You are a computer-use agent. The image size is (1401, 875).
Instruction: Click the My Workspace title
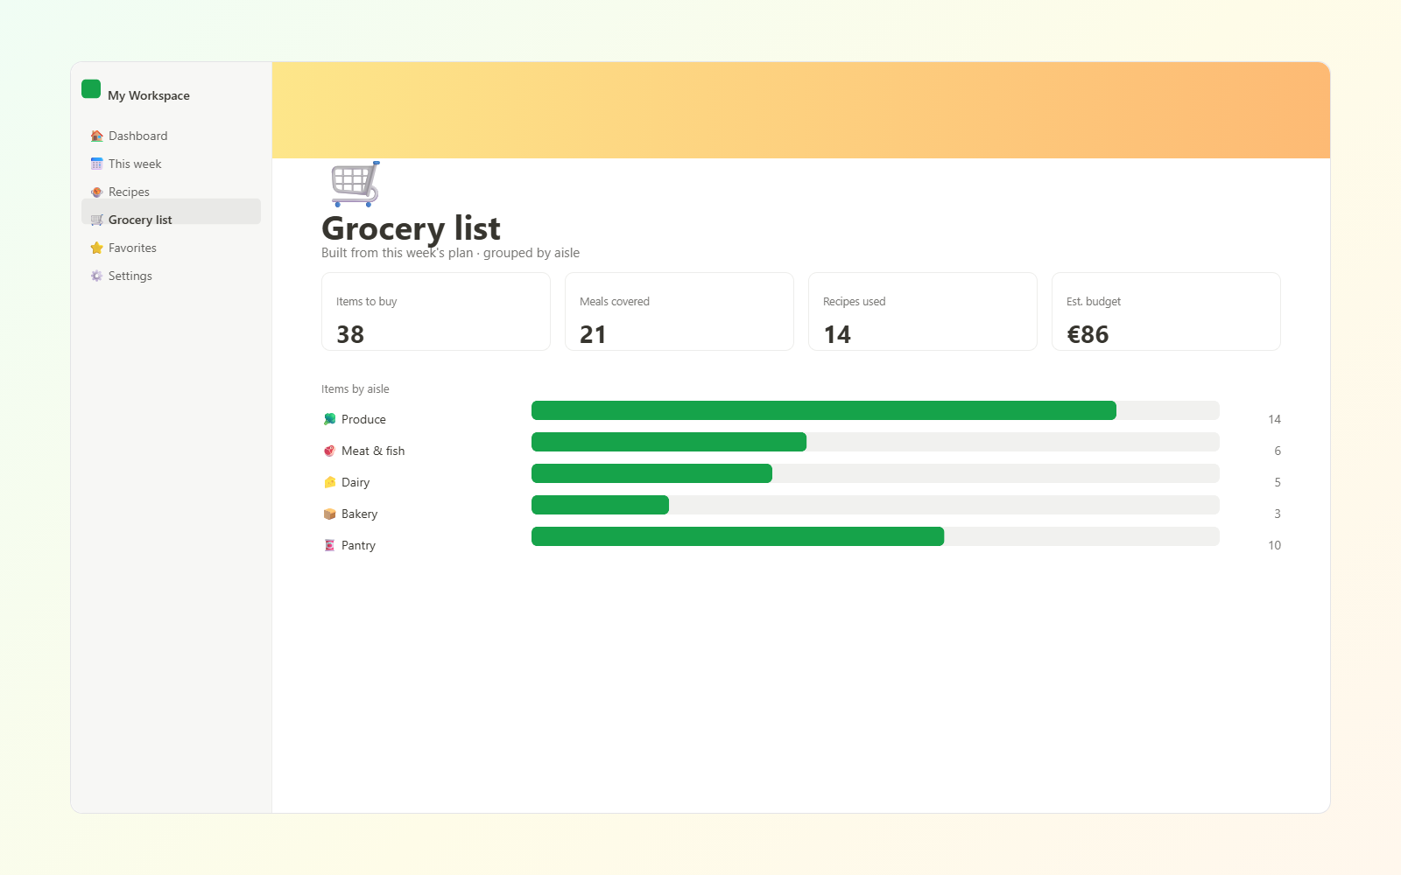pos(149,95)
